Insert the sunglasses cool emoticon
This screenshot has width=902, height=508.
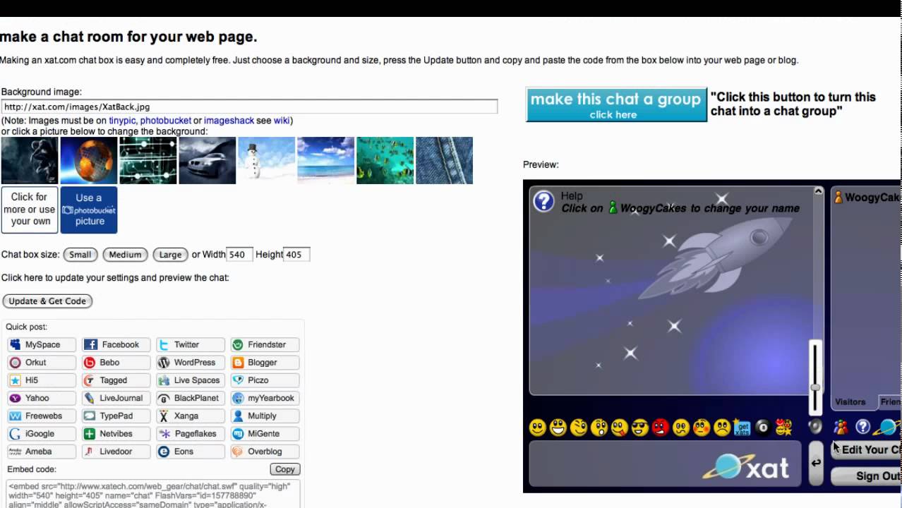(x=640, y=428)
